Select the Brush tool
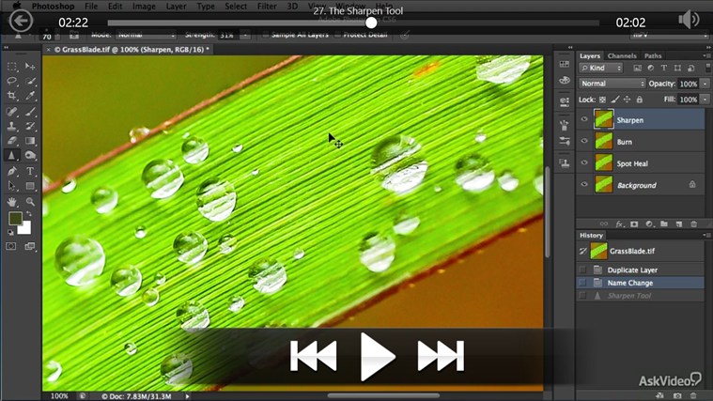This screenshot has height=401, width=713. (x=30, y=112)
